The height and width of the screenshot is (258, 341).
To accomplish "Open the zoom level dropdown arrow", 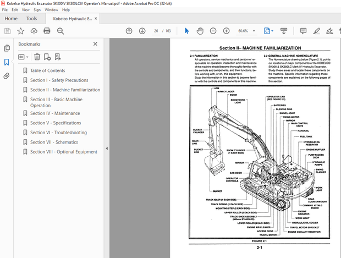I will coord(254,31).
